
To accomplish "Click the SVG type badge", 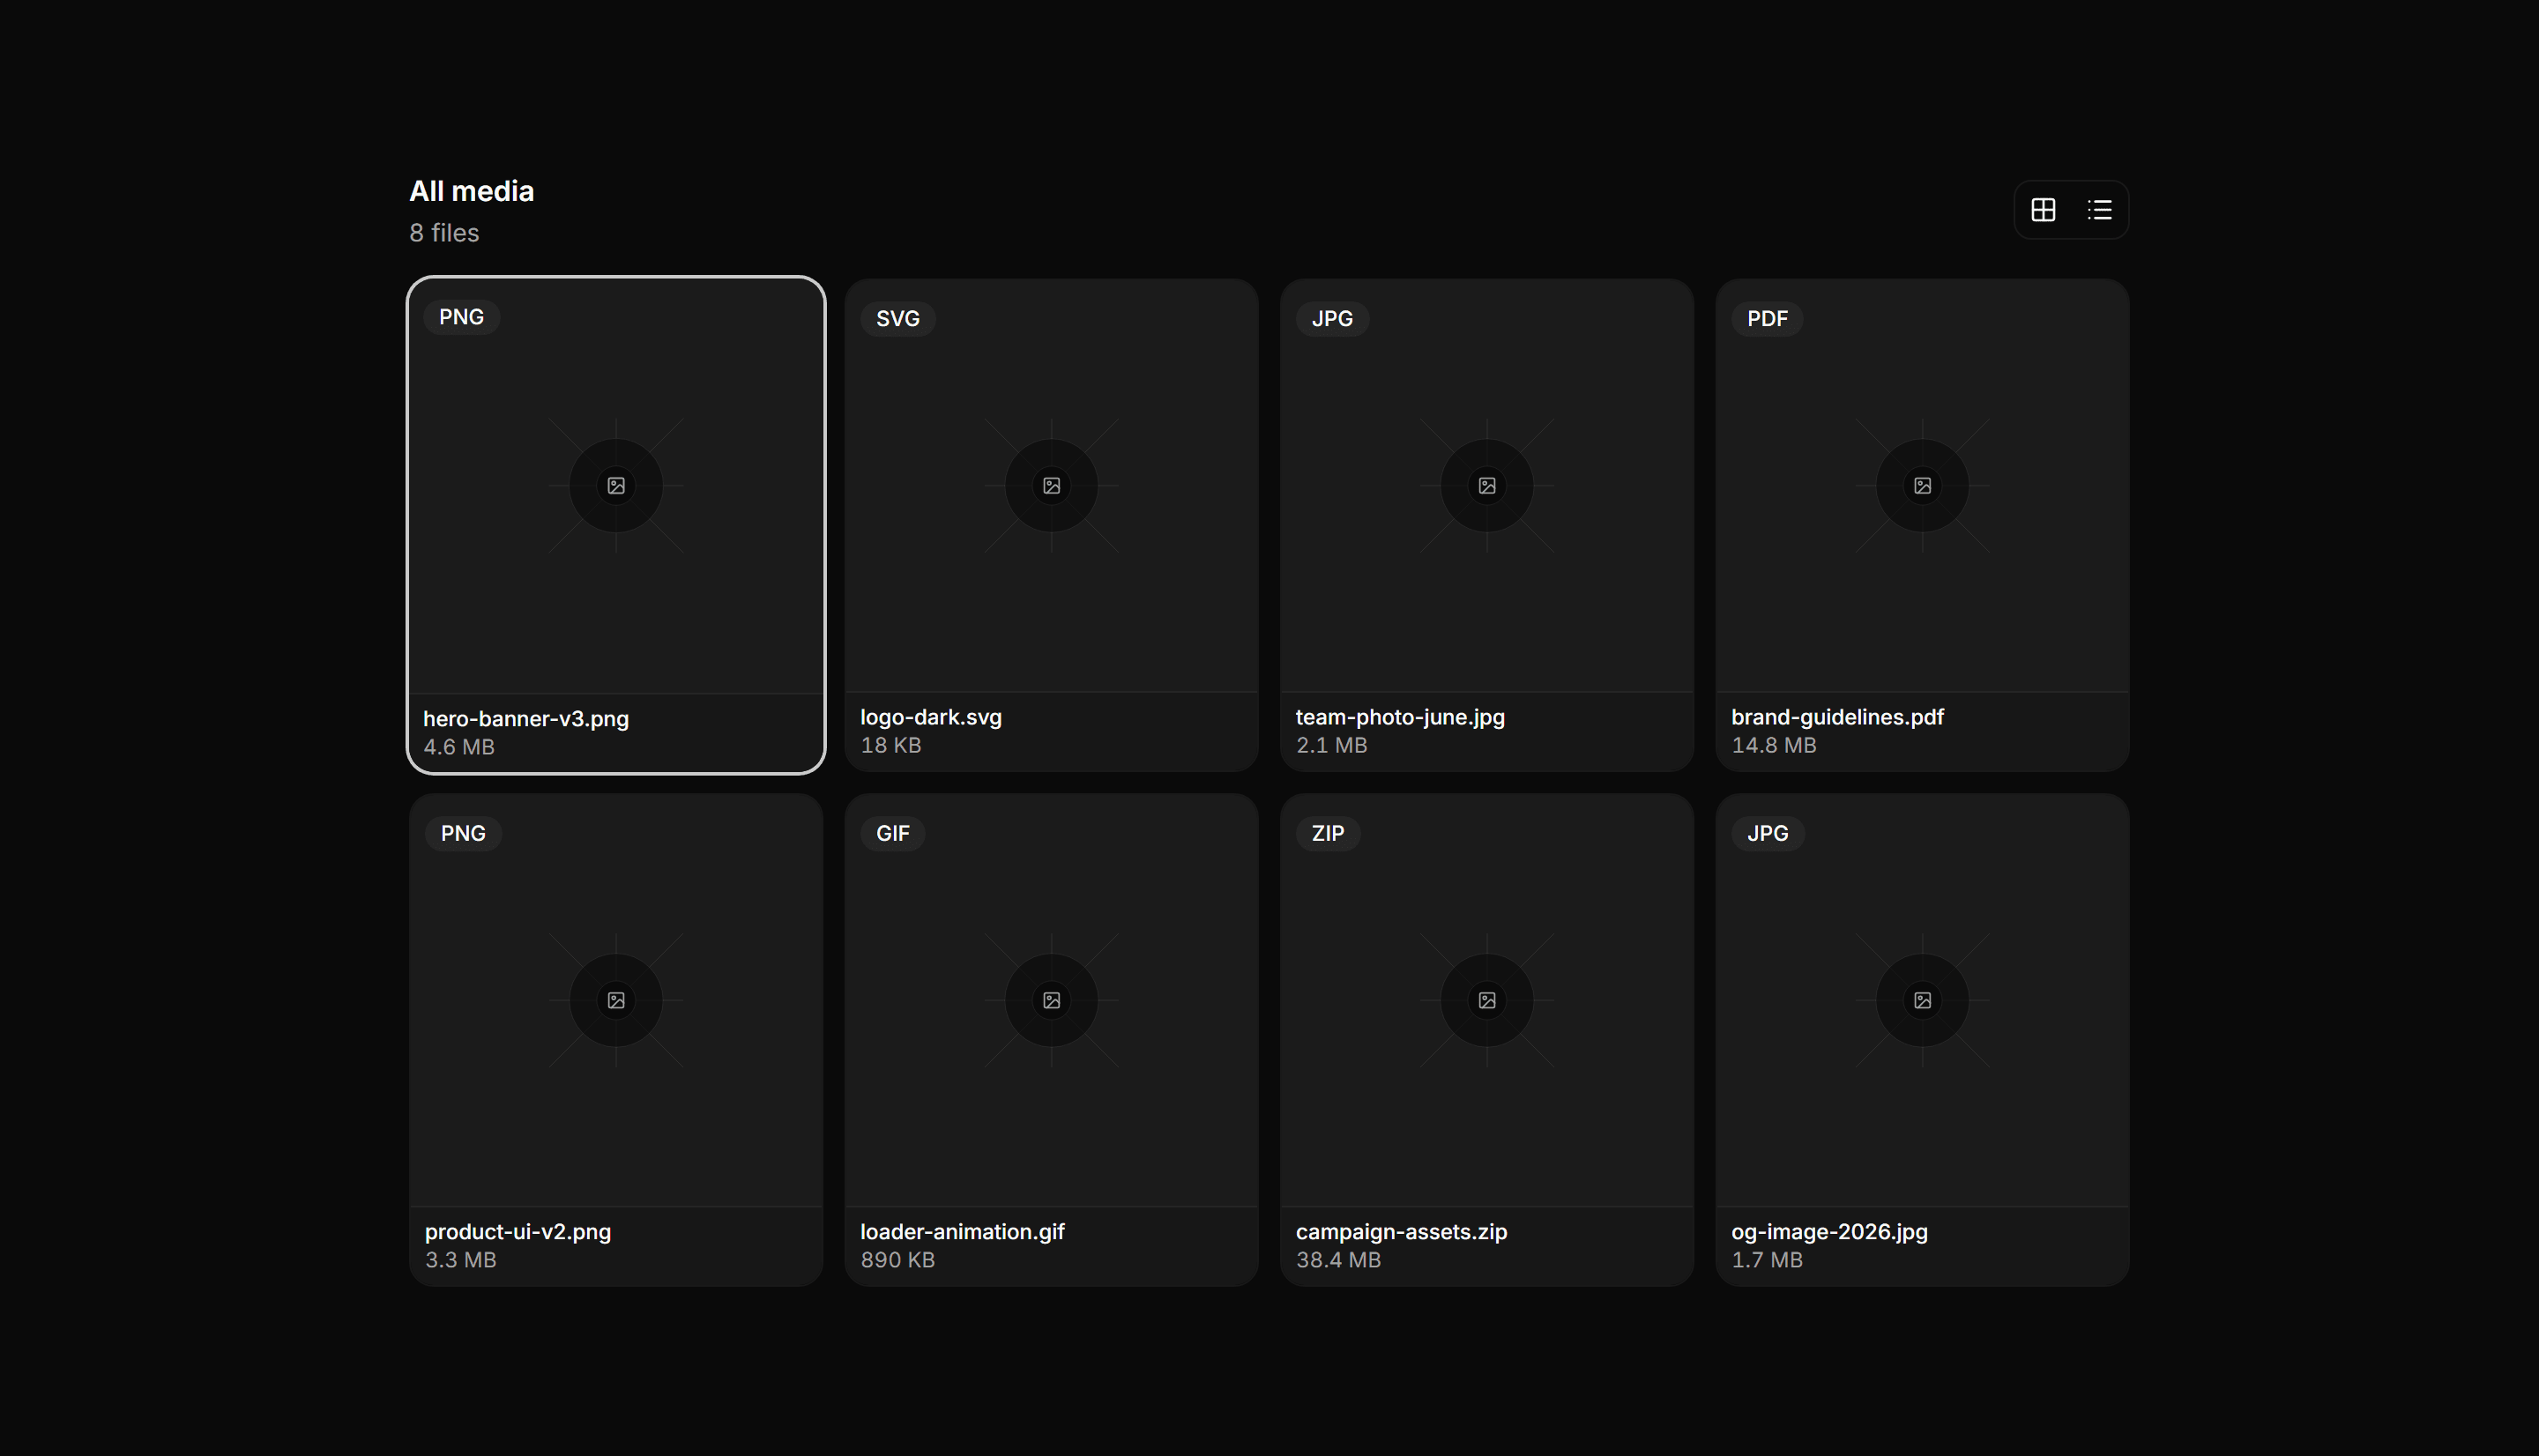I will pos(898,319).
